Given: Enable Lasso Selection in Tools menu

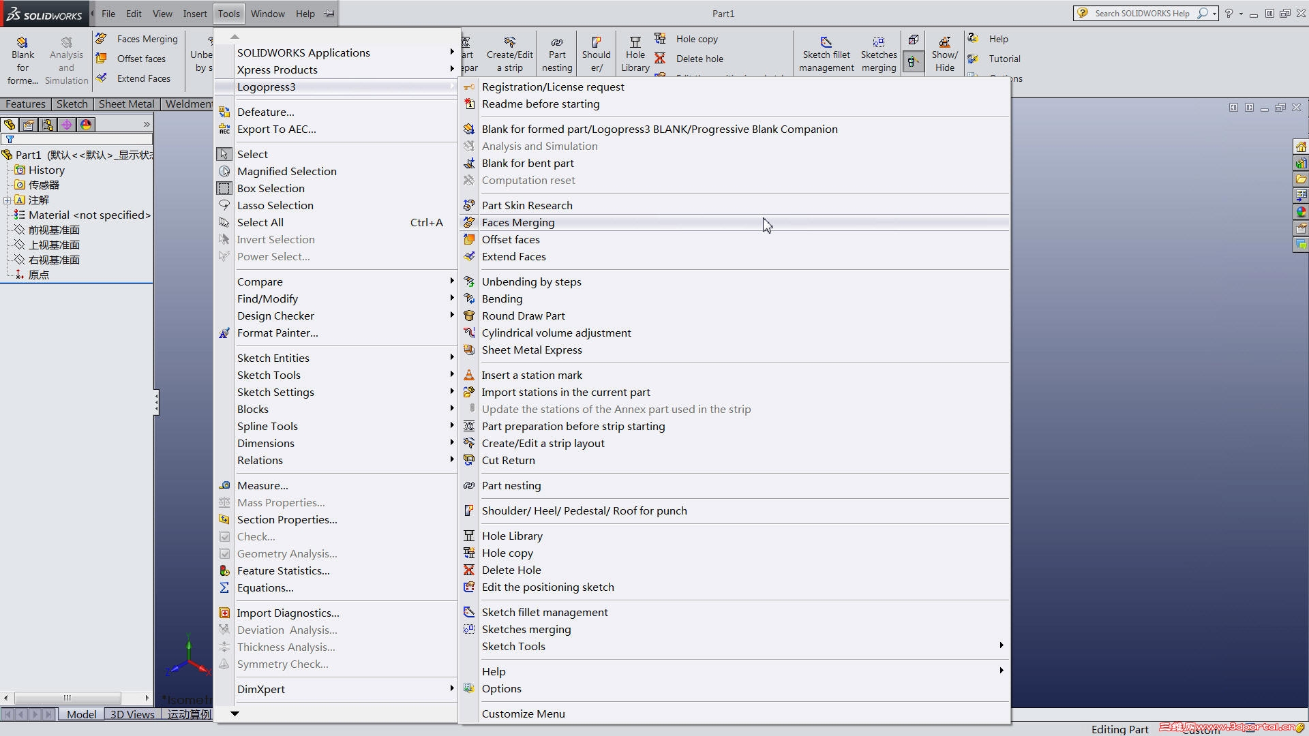Looking at the screenshot, I should [275, 206].
